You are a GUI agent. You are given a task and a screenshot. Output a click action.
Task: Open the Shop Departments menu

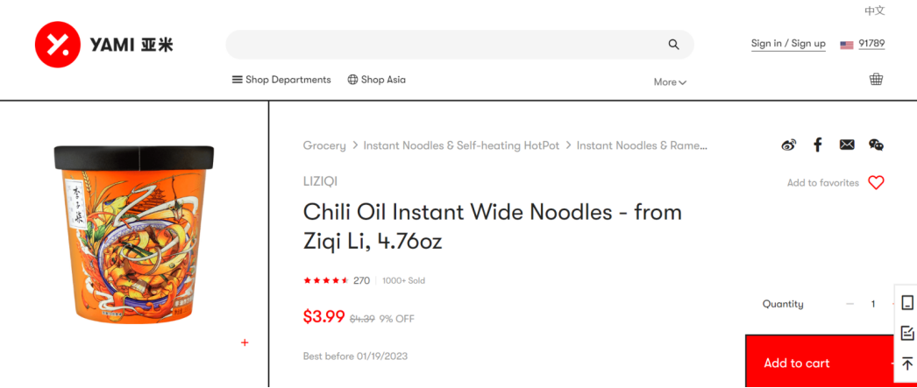point(281,80)
